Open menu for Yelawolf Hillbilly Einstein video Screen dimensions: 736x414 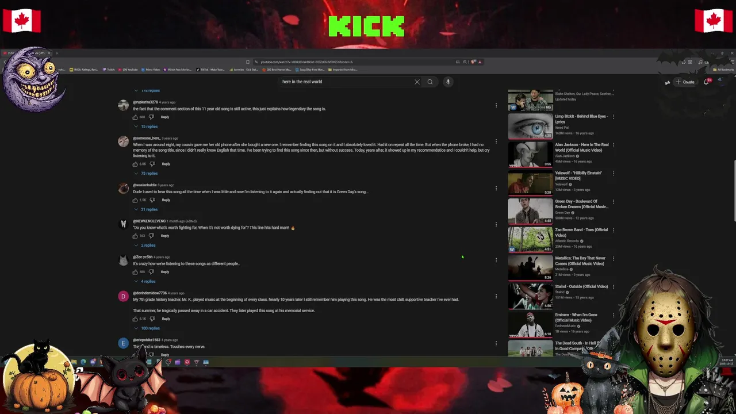pos(614,173)
